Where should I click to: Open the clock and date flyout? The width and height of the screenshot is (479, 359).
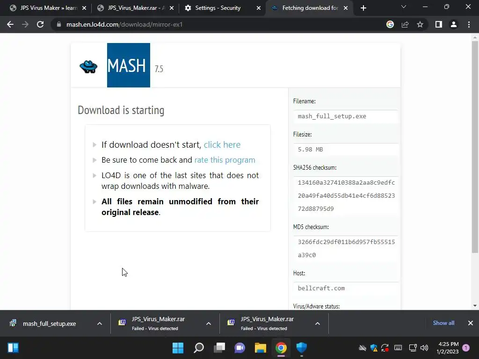(x=448, y=348)
